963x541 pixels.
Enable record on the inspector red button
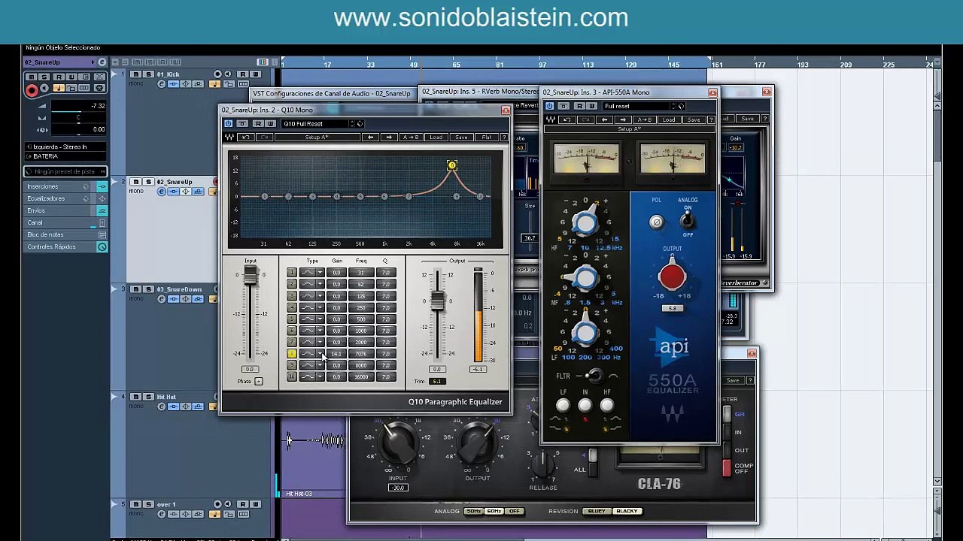coord(32,90)
